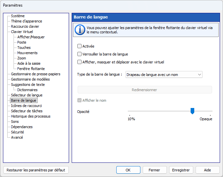Select Sécurité in the tree
This screenshot has width=223, height=177.
point(18,132)
